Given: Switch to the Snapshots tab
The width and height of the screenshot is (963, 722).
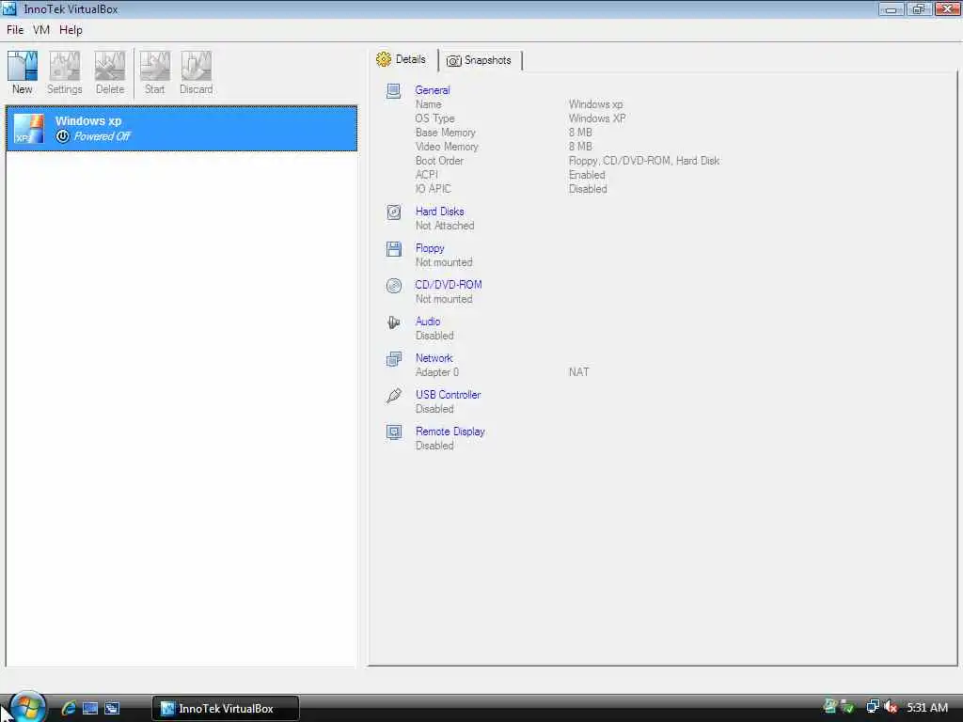Looking at the screenshot, I should pyautogui.click(x=480, y=60).
